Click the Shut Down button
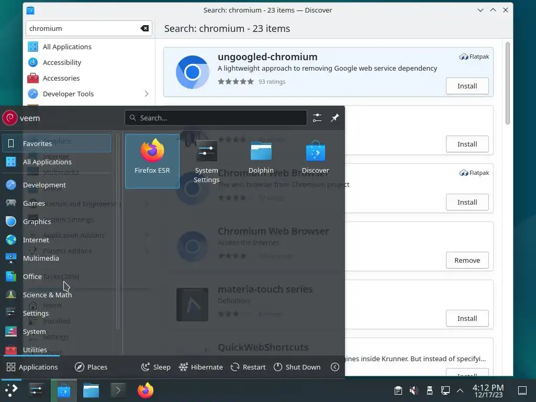 (297, 367)
